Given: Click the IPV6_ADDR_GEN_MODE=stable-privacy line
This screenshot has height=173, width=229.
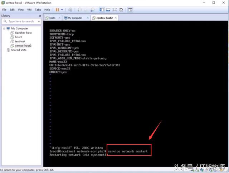Looking at the screenshot, I should 78,58.
